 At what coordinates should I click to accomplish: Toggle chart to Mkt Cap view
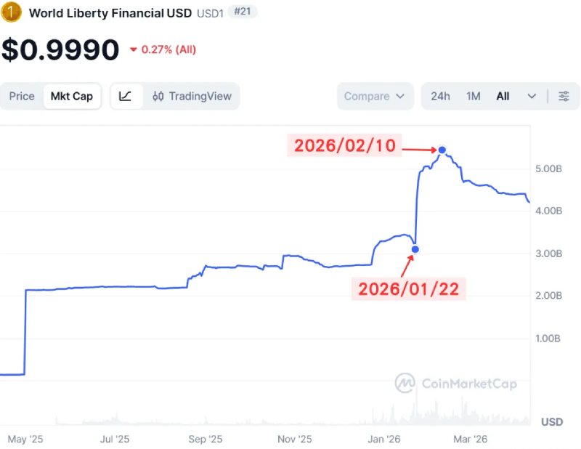[72, 96]
